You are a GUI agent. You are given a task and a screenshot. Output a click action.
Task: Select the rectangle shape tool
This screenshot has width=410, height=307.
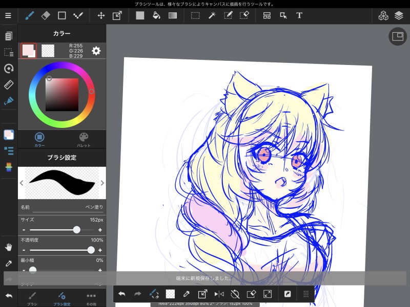tap(61, 16)
